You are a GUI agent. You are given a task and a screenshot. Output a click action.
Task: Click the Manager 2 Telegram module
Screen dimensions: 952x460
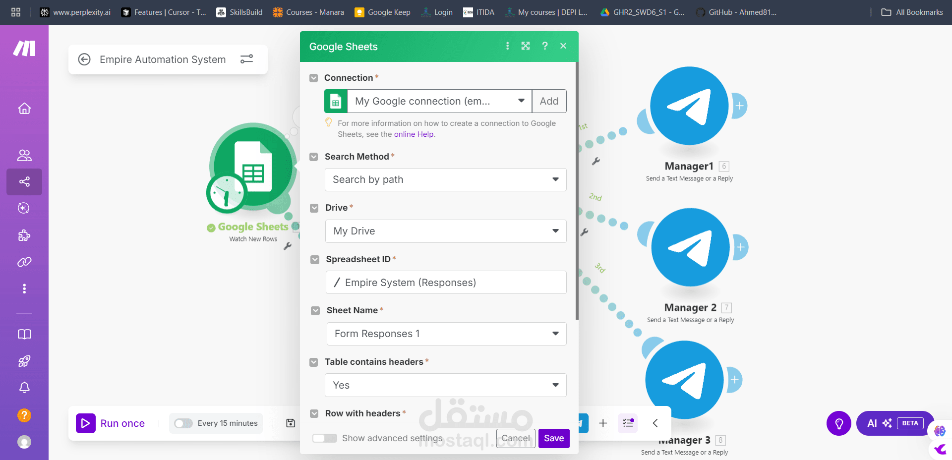coord(690,247)
